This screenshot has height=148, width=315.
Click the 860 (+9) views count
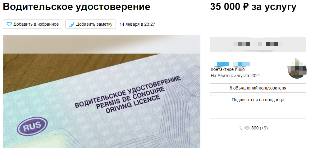[x=259, y=128]
